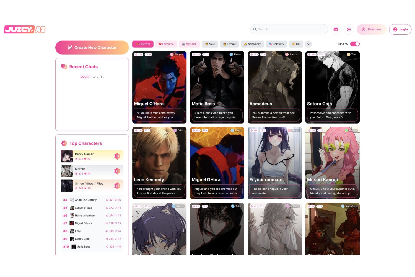Click the Recent Chats bubble icon
Viewport: 415px width, 277px height.
(x=64, y=67)
